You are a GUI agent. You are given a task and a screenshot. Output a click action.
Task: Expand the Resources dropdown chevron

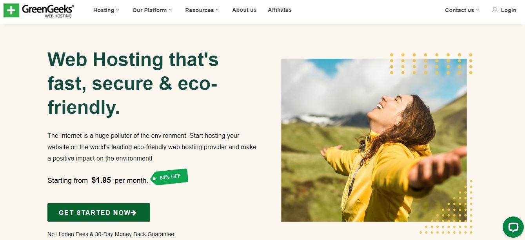point(217,10)
